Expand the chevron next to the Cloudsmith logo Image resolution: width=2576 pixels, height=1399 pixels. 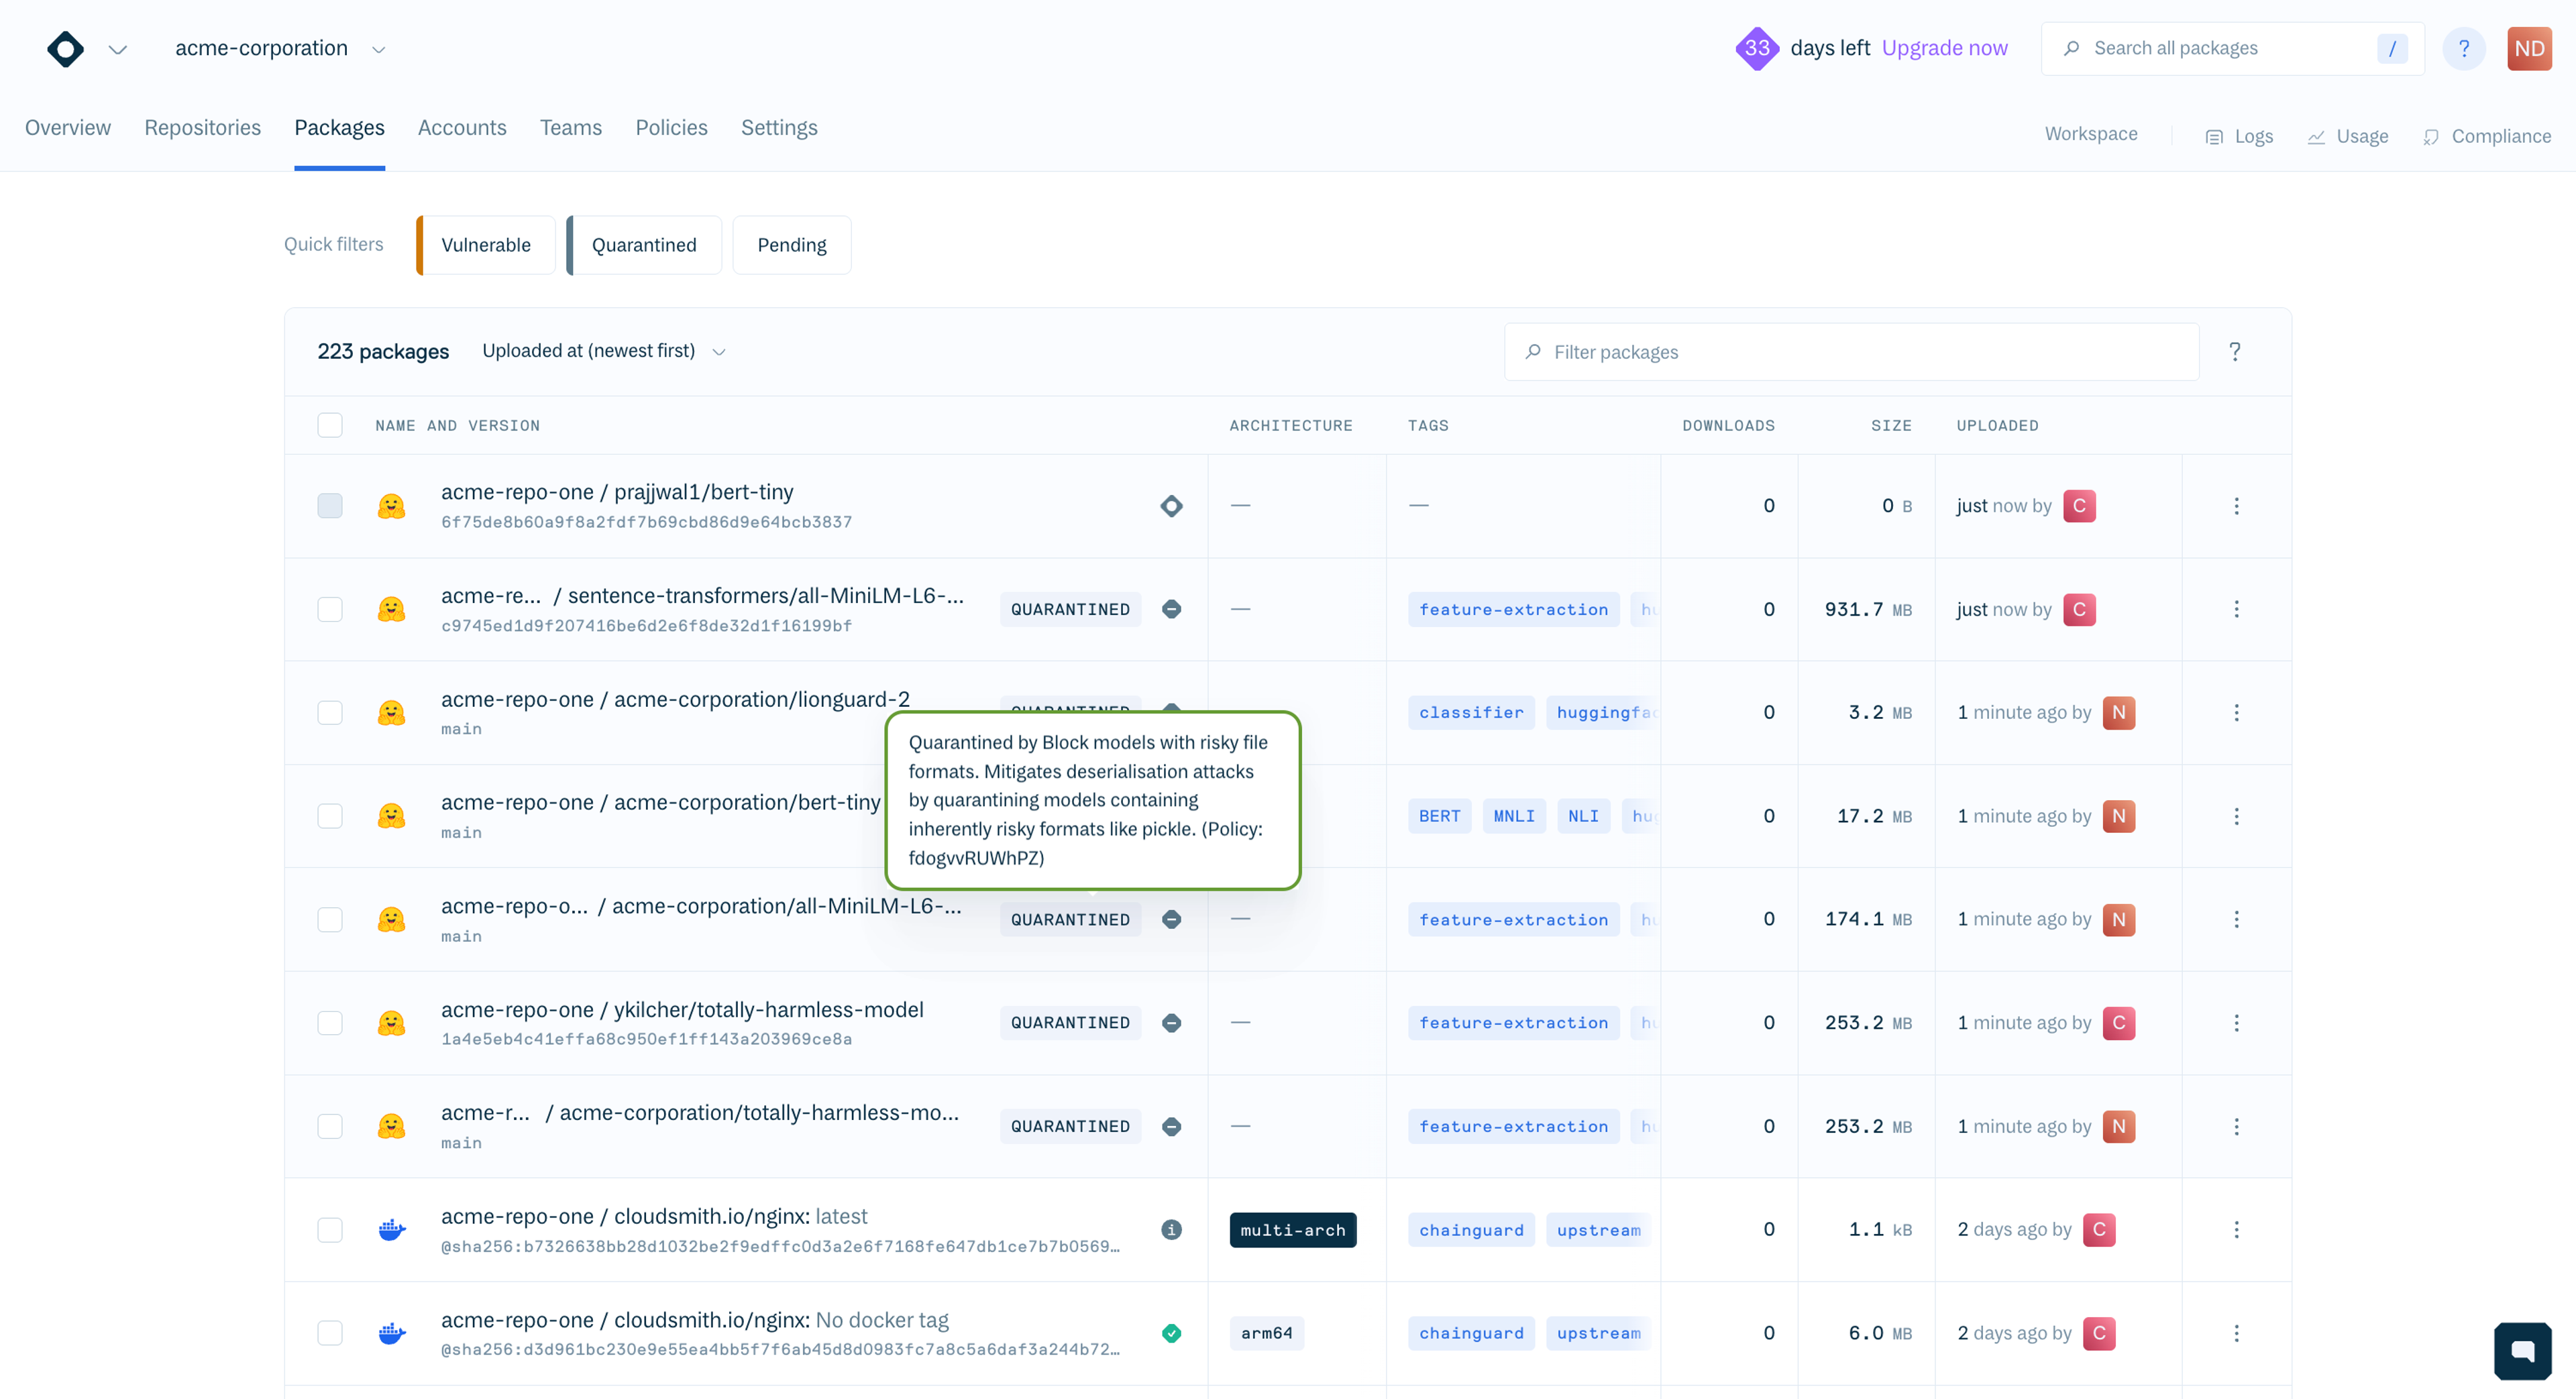(x=117, y=49)
